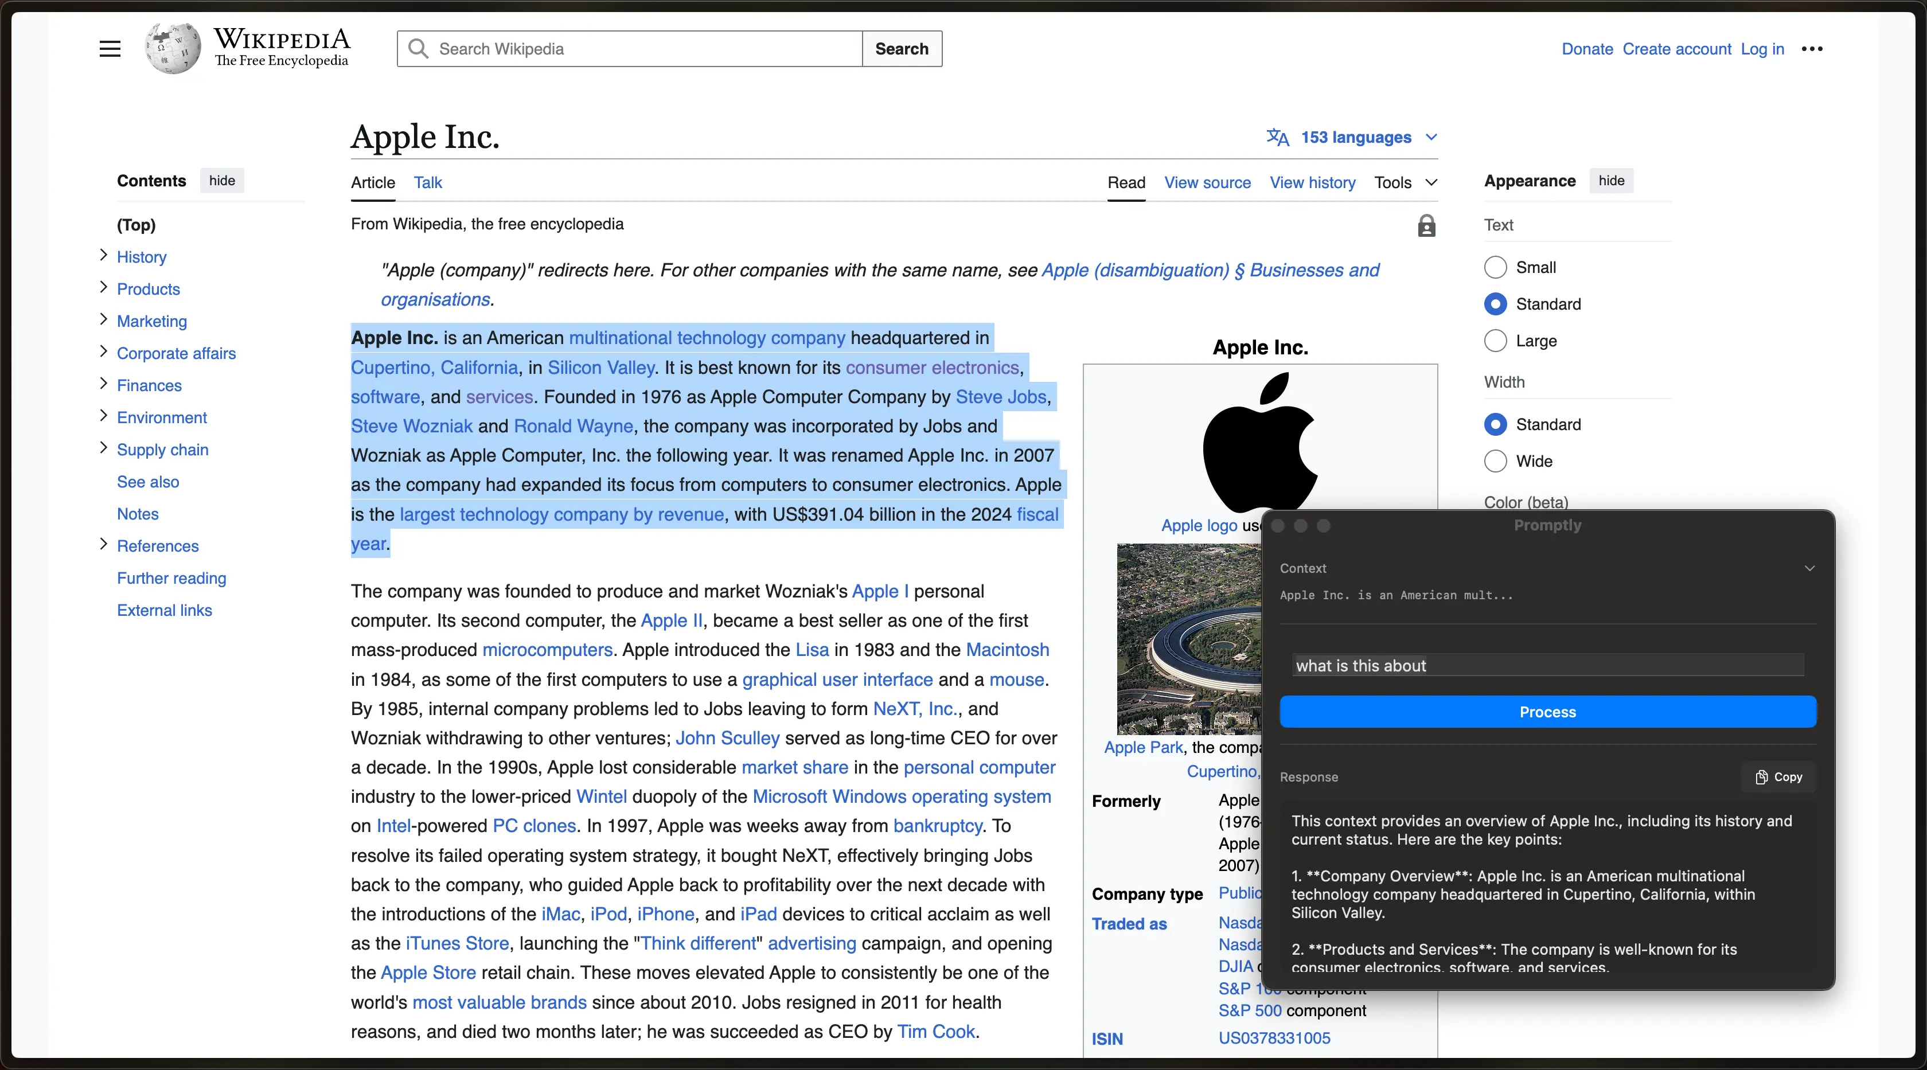Select the Small text size option
The height and width of the screenshot is (1070, 1927).
1495,267
